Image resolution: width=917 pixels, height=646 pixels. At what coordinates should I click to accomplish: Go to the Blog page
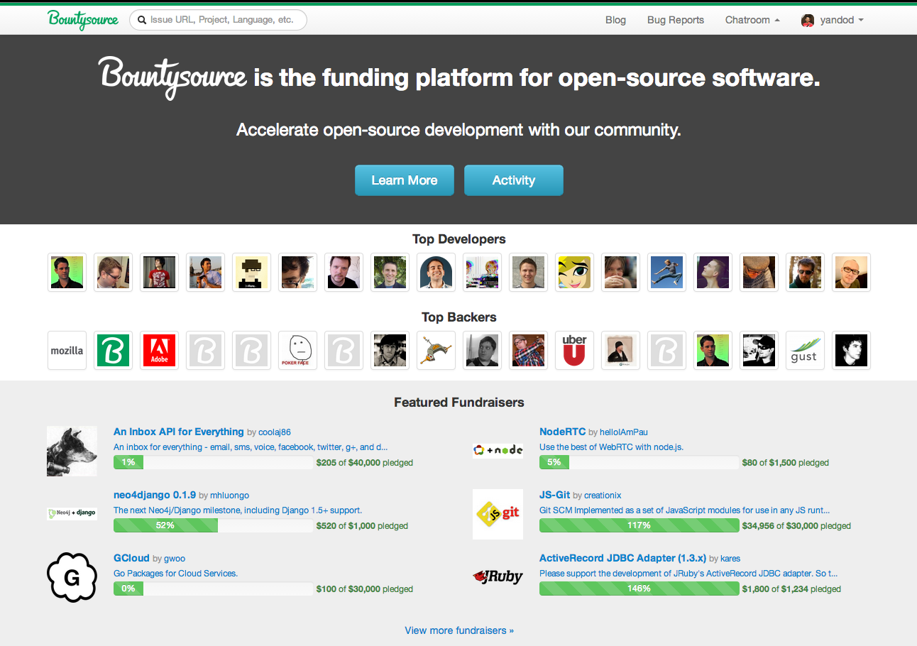tap(615, 20)
